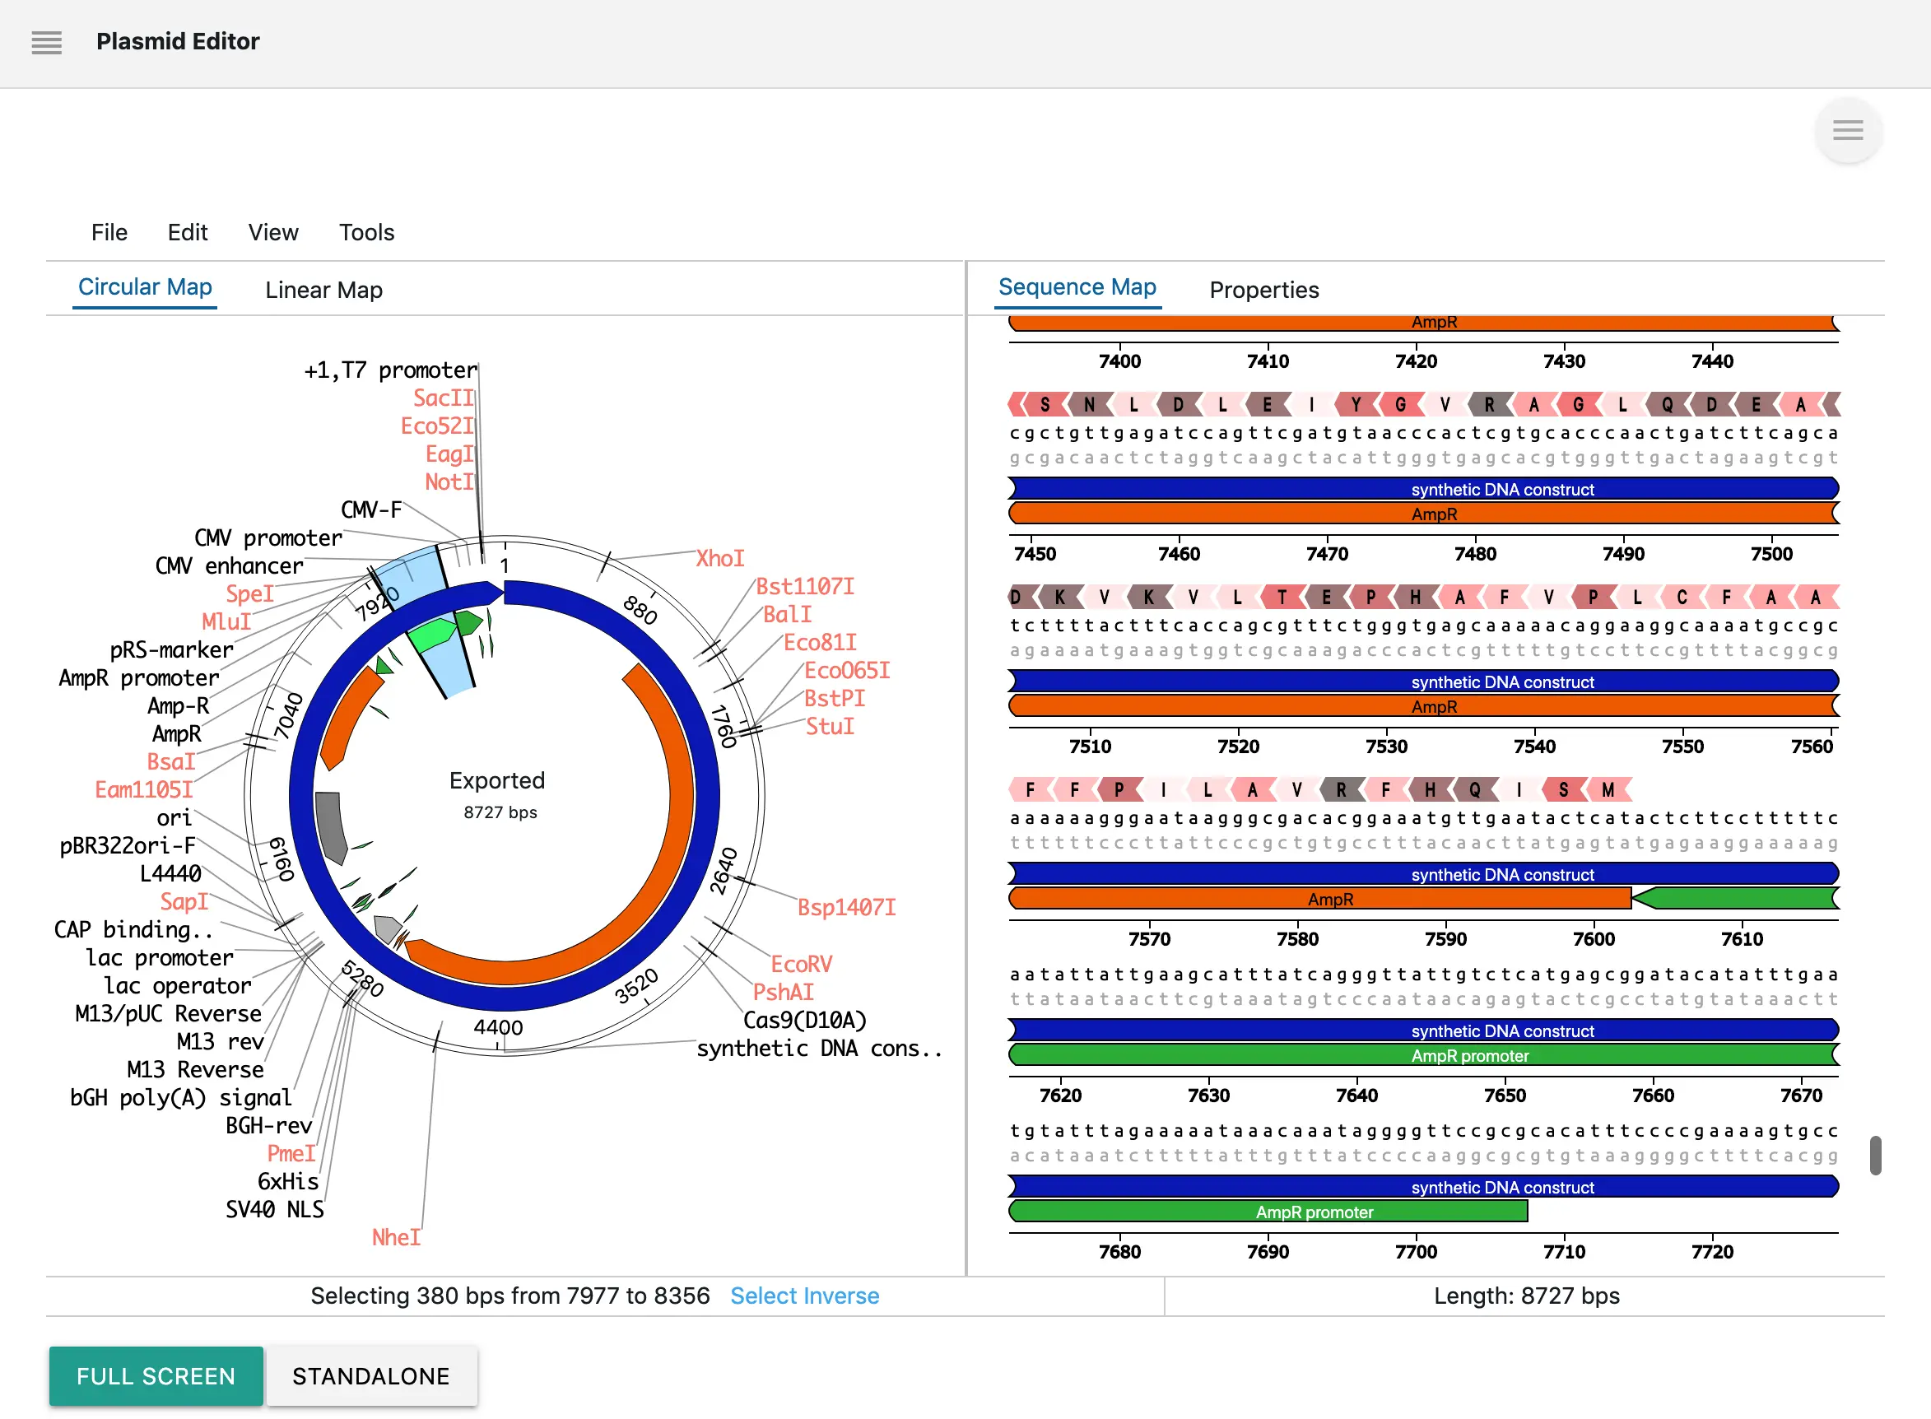1931x1419 pixels.
Task: Select the Bsp1407I restriction site label
Action: coord(846,908)
